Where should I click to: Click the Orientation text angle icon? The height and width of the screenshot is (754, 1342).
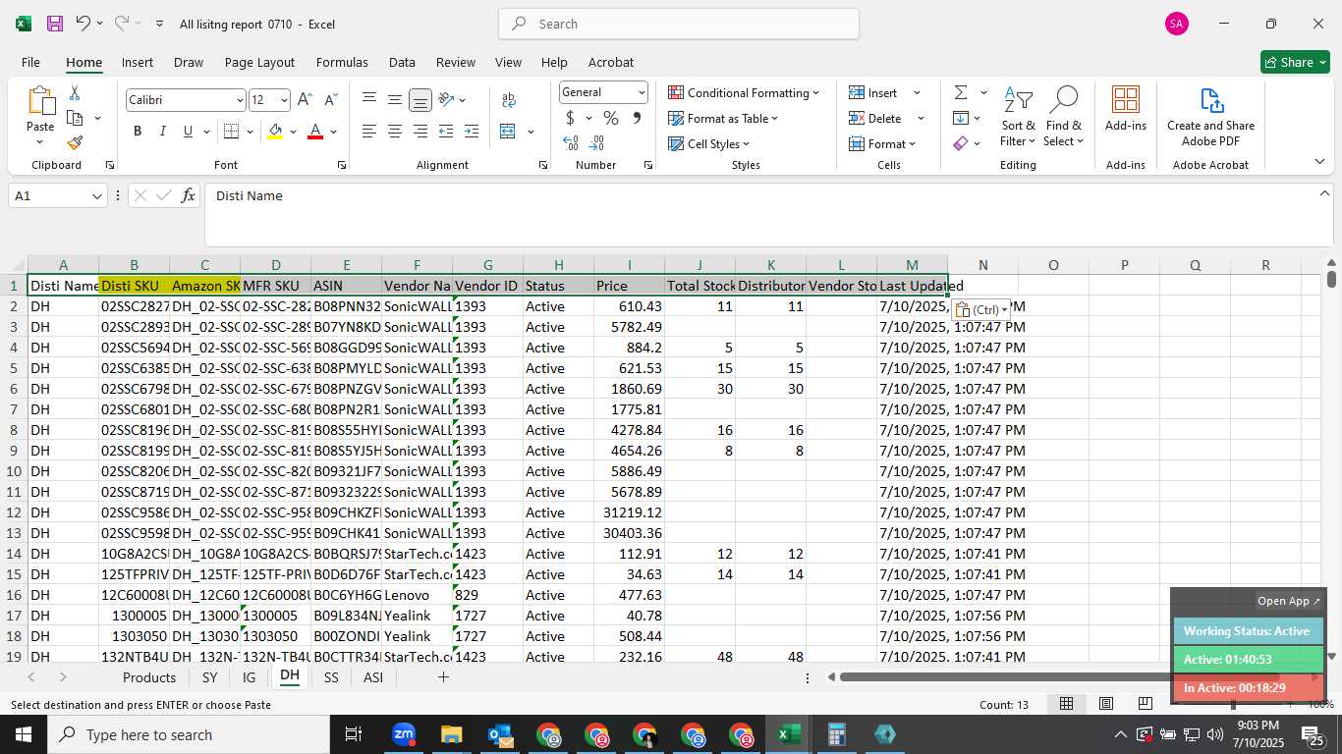click(446, 99)
